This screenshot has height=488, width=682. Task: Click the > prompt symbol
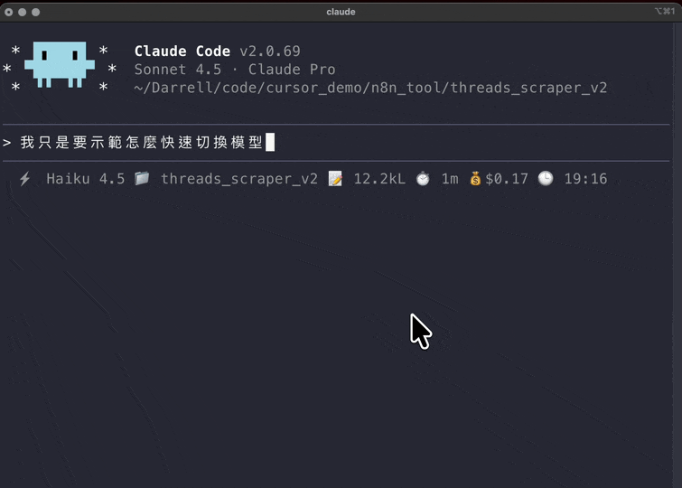point(7,143)
